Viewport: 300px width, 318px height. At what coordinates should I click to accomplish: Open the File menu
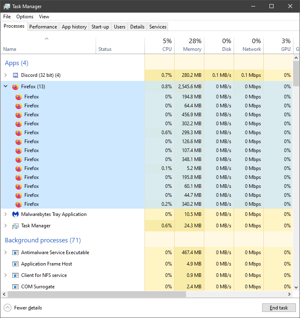7,17
